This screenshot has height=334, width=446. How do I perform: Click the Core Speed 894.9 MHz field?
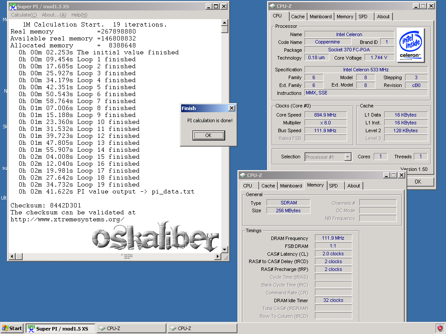[x=325, y=115]
